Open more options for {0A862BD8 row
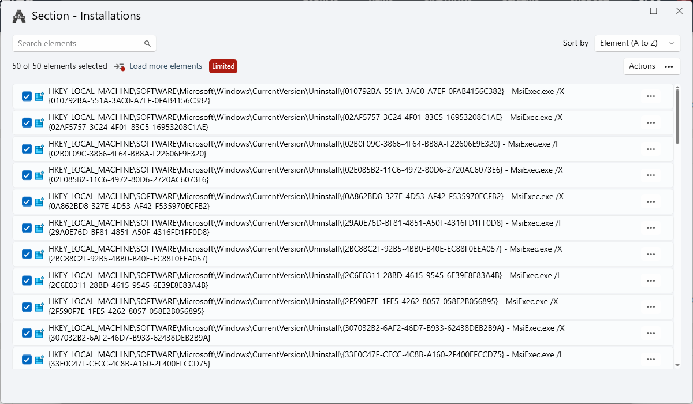The height and width of the screenshot is (404, 693). click(651, 201)
